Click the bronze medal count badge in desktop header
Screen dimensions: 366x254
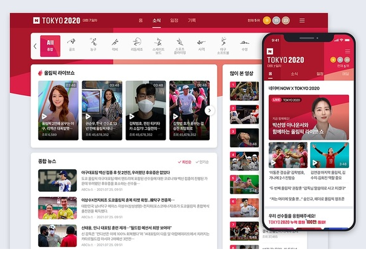coord(286,21)
